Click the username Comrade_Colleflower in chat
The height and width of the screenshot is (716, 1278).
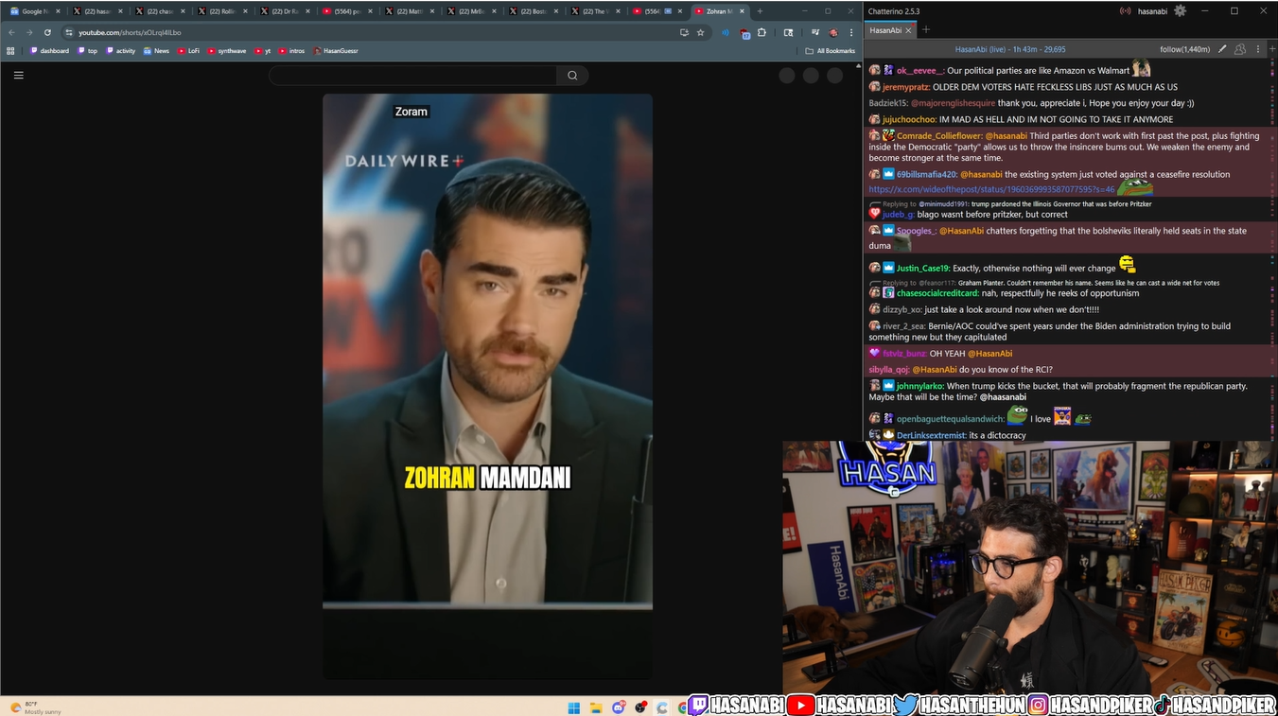point(939,136)
